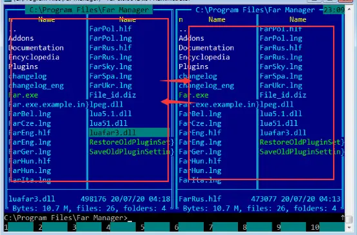
Task: Open command history via up-arrow on command line
Action: tap(342, 218)
